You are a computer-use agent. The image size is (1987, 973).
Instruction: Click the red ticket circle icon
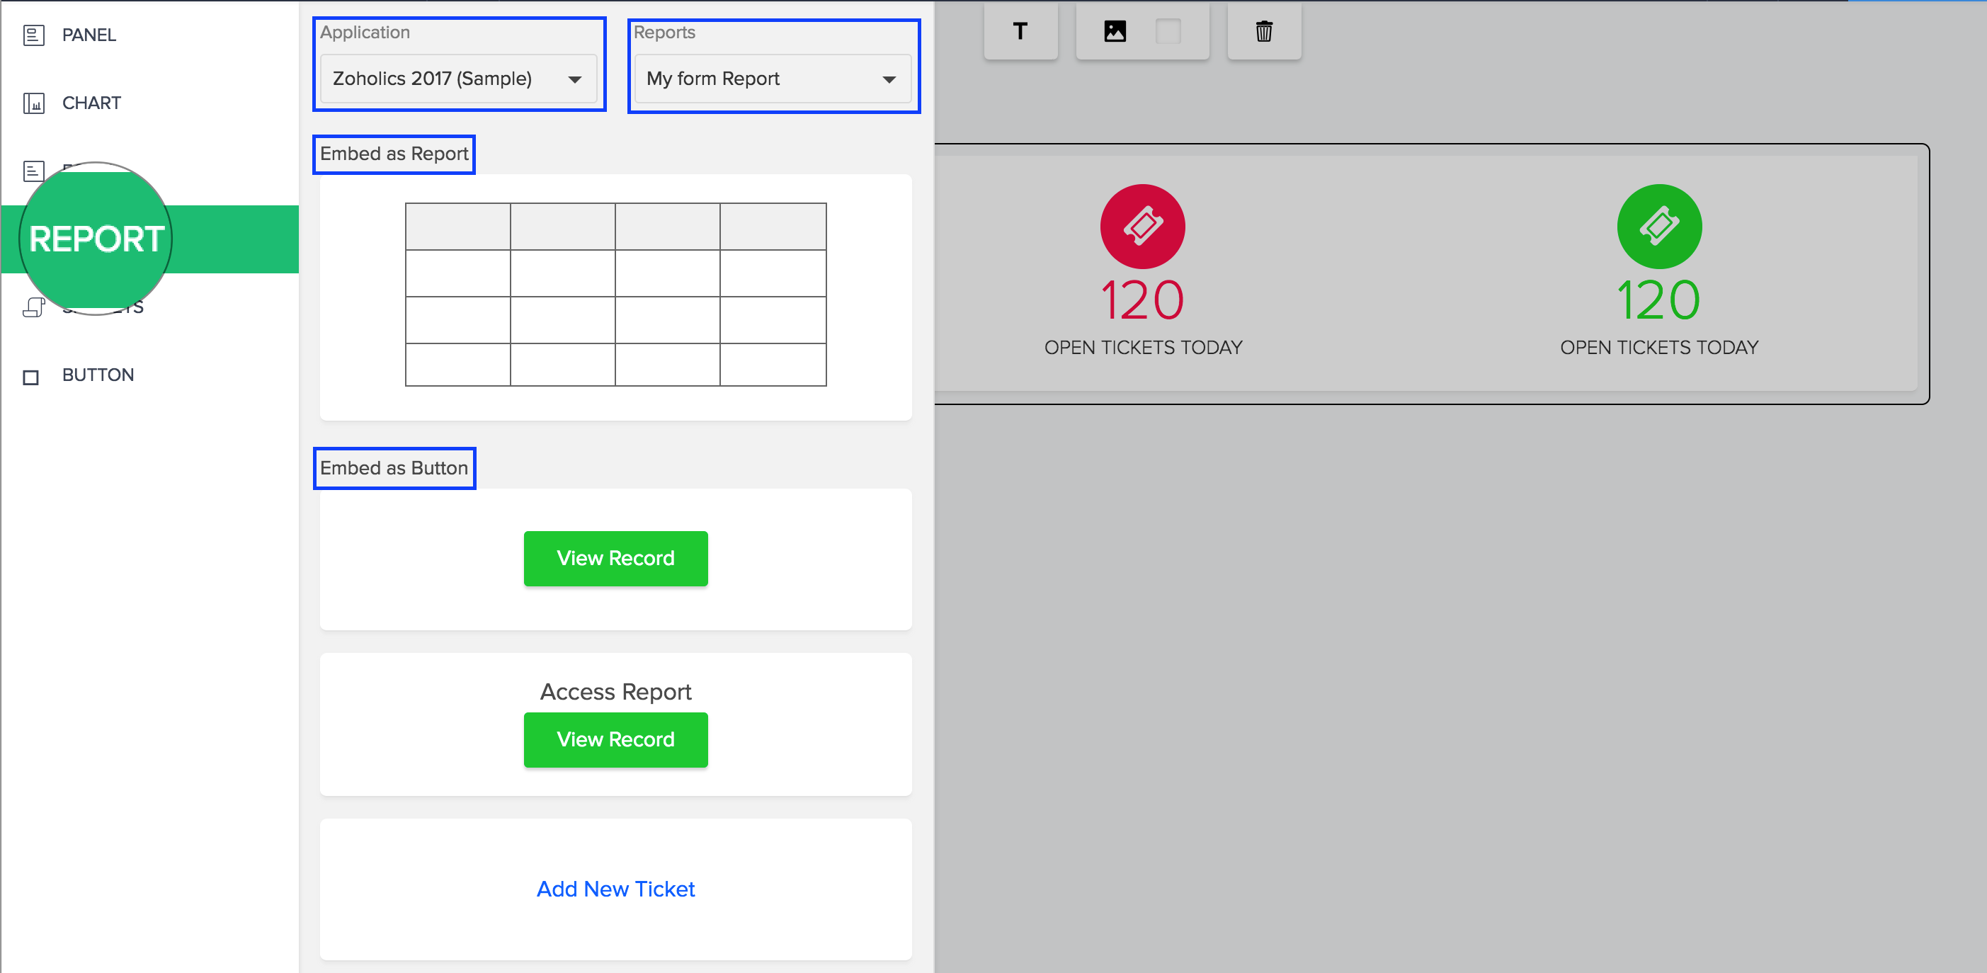(x=1141, y=226)
